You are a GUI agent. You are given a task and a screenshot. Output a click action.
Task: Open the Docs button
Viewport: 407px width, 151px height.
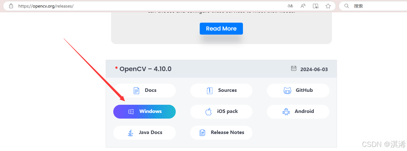tap(145, 91)
